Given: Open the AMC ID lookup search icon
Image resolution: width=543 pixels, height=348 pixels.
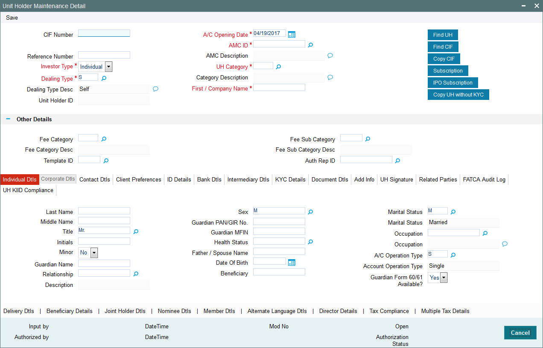Looking at the screenshot, I should point(311,44).
